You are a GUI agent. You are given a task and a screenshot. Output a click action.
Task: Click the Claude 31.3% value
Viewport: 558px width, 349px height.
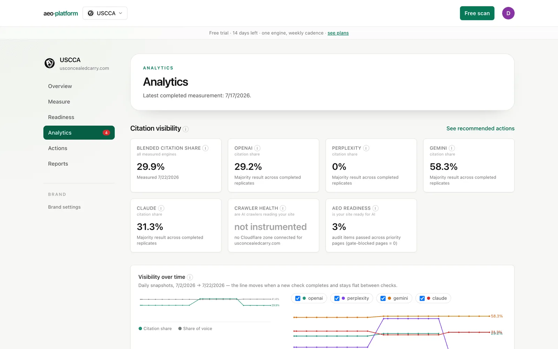pos(150,227)
